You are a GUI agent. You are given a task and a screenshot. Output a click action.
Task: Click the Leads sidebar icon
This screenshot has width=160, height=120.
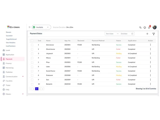click(4, 50)
